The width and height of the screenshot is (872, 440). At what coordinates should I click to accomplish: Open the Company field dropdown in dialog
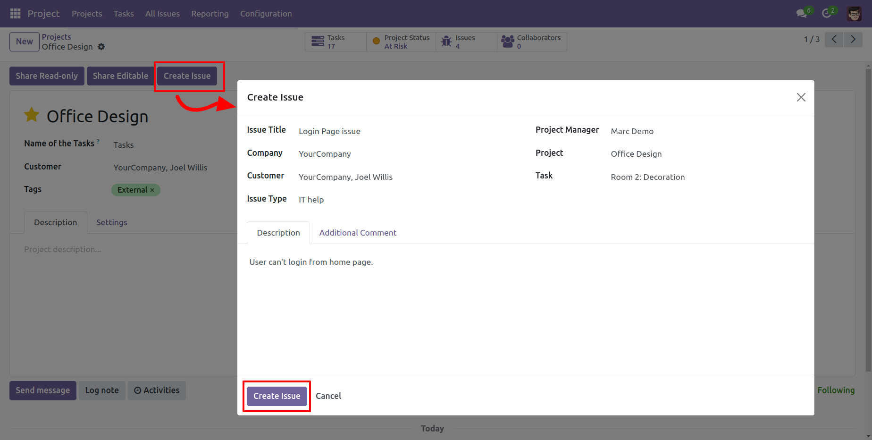(x=408, y=154)
